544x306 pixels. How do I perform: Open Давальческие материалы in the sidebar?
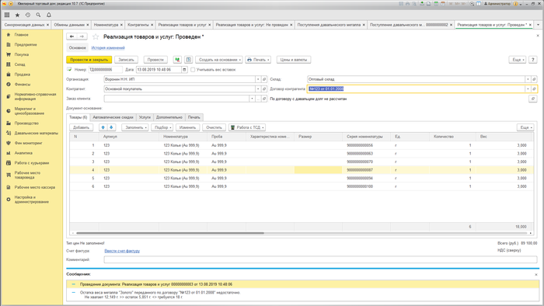pos(36,133)
